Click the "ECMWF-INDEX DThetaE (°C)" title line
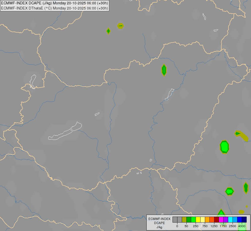 54,8
